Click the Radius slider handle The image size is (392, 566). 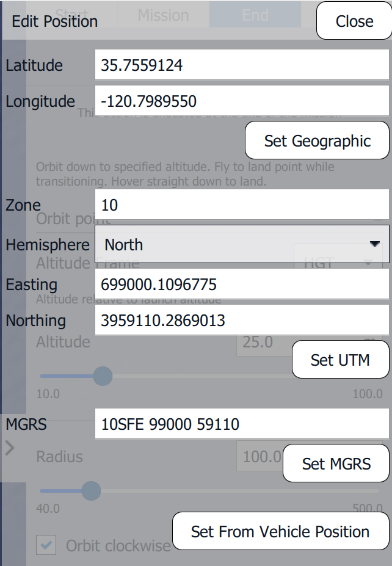[91, 490]
